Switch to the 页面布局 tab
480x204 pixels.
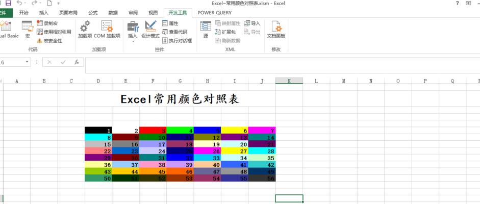click(x=68, y=13)
